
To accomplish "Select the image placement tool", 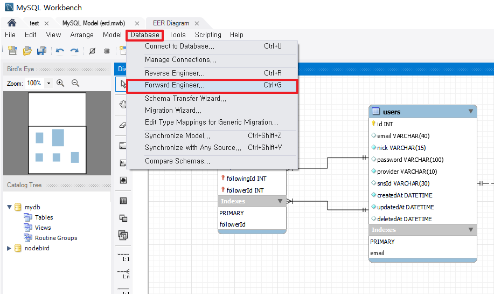I will point(123,180).
